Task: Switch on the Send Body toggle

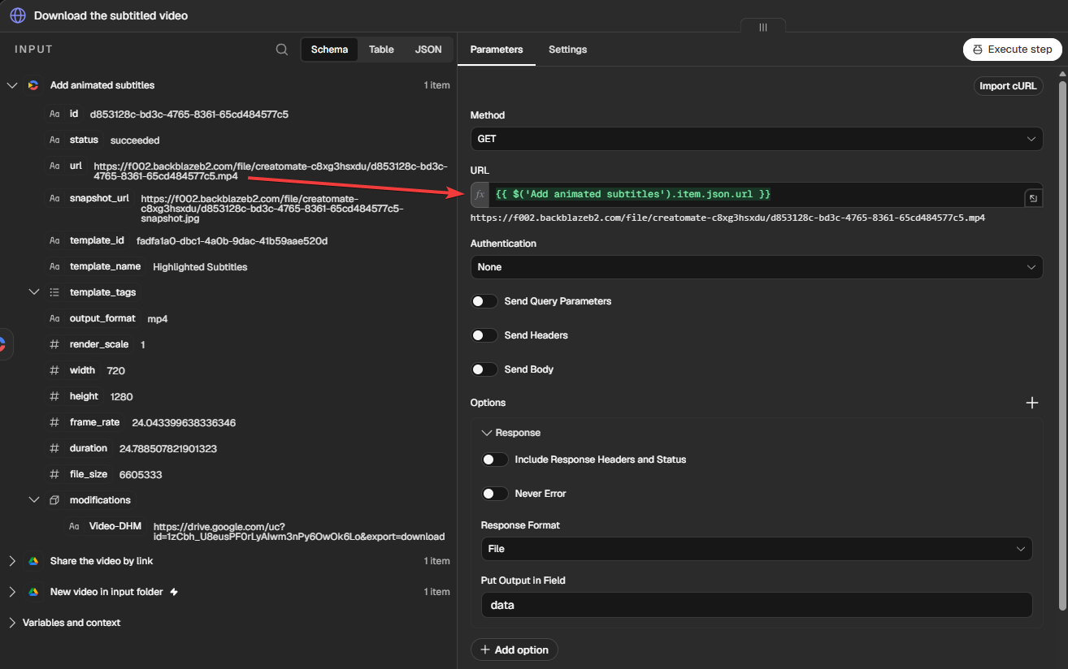Action: click(484, 369)
